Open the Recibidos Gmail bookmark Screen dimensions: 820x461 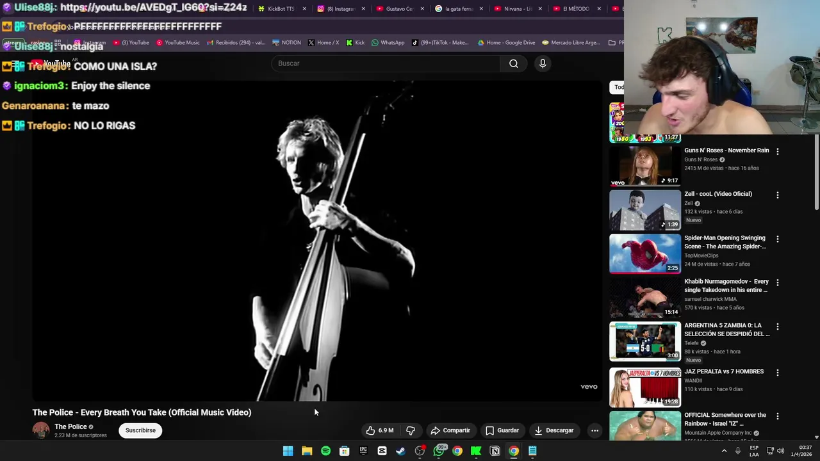pos(236,43)
